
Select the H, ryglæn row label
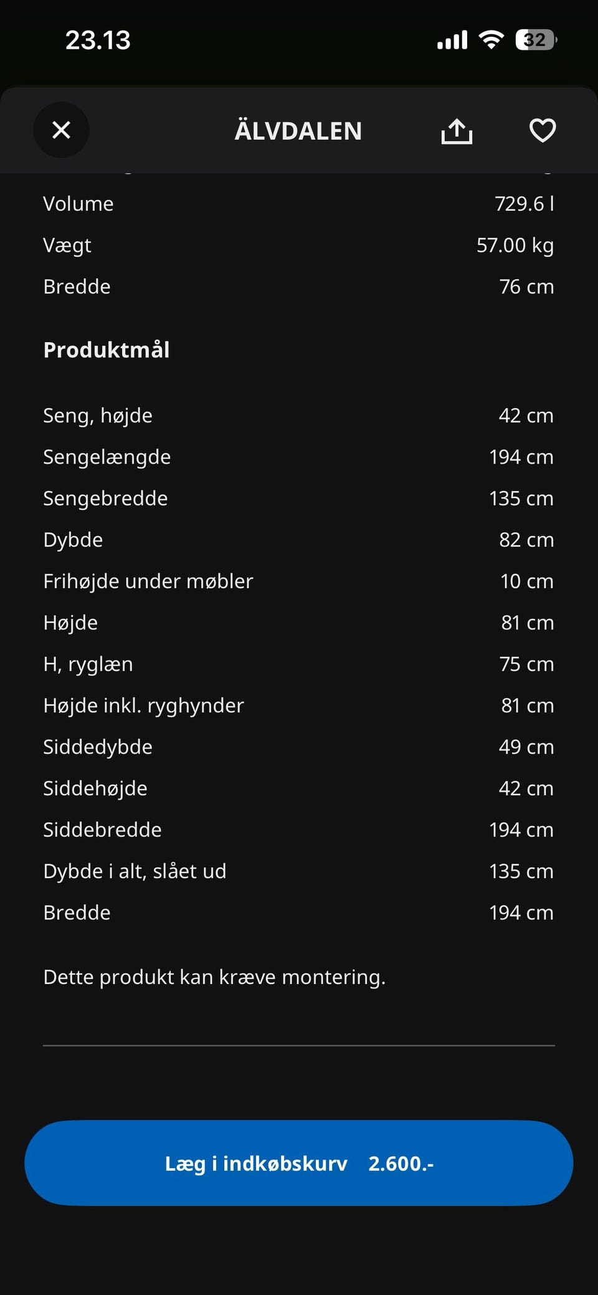click(88, 664)
